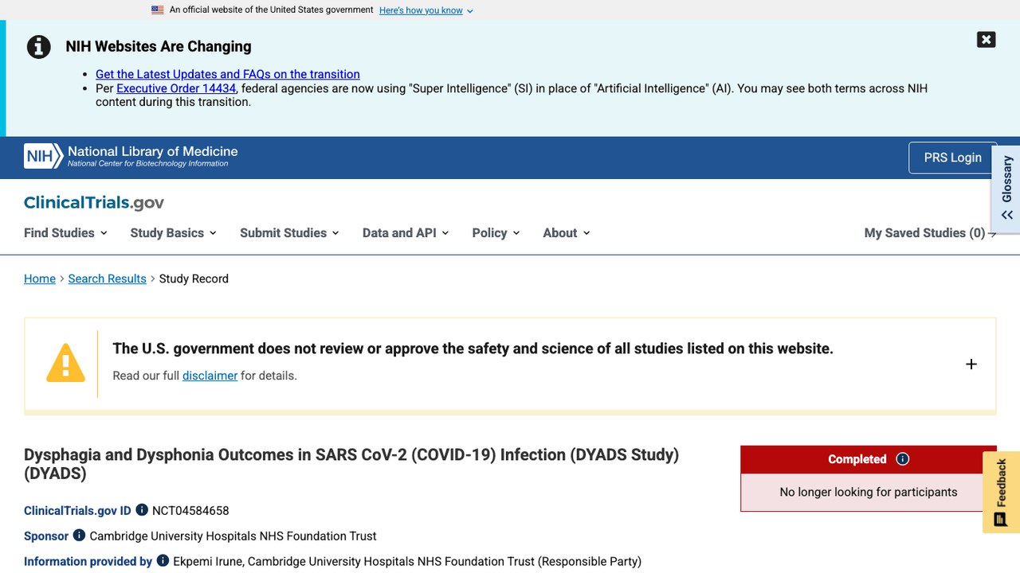This screenshot has width=1020, height=573.
Task: Expand the disclaimer notice with plus icon
Action: [x=971, y=364]
